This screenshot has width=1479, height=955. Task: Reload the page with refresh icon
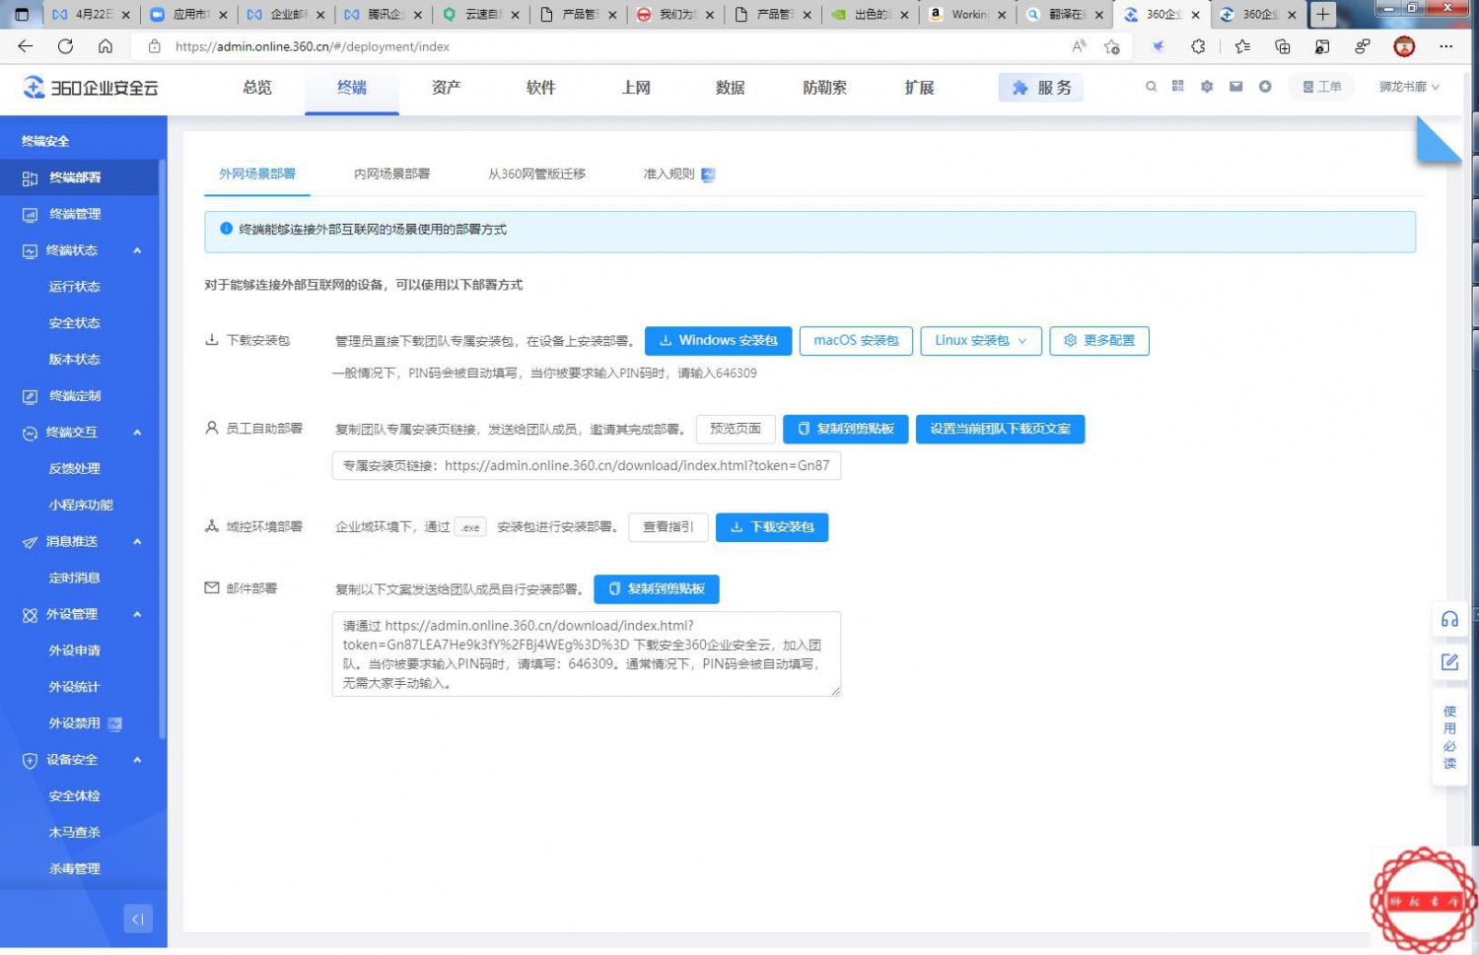tap(65, 46)
